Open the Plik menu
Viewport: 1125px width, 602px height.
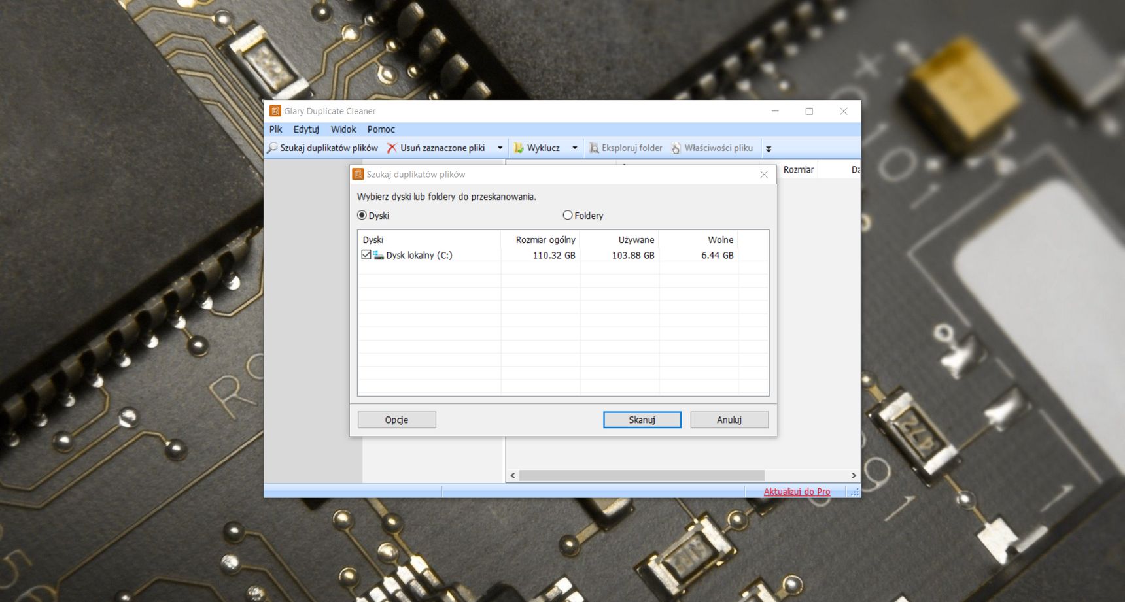276,129
